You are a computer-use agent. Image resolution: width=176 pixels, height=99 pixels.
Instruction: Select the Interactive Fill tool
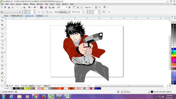coord(2,77)
